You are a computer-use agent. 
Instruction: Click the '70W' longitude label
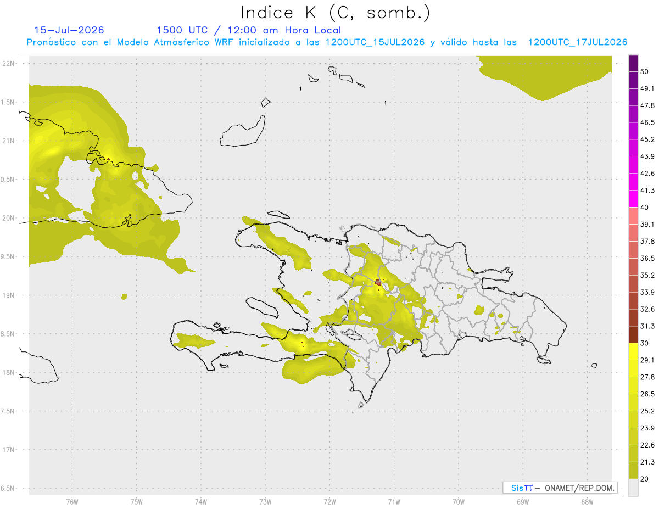459,502
